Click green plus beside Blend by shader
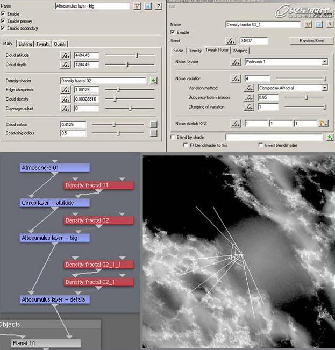The width and height of the screenshot is (335, 350). [330, 137]
